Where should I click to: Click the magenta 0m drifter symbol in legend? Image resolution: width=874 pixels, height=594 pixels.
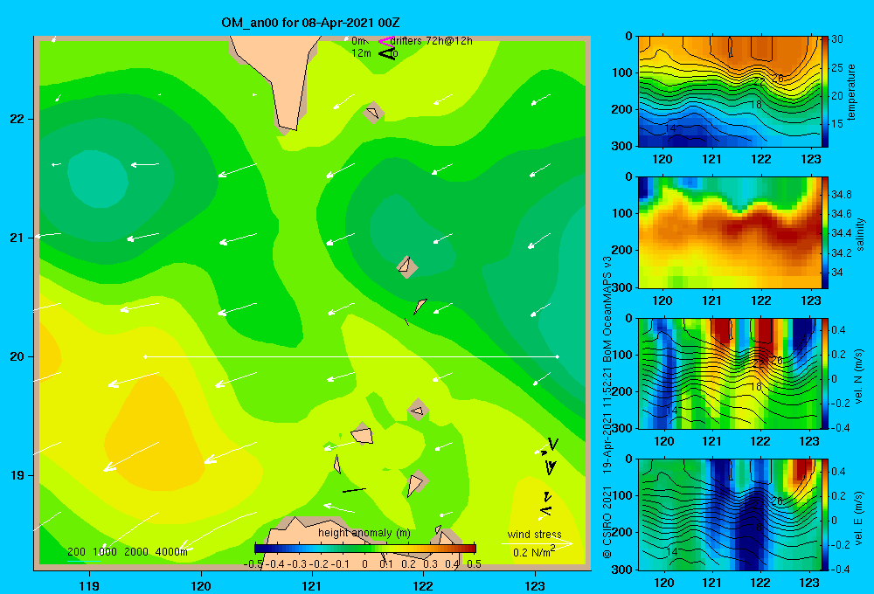tap(385, 41)
